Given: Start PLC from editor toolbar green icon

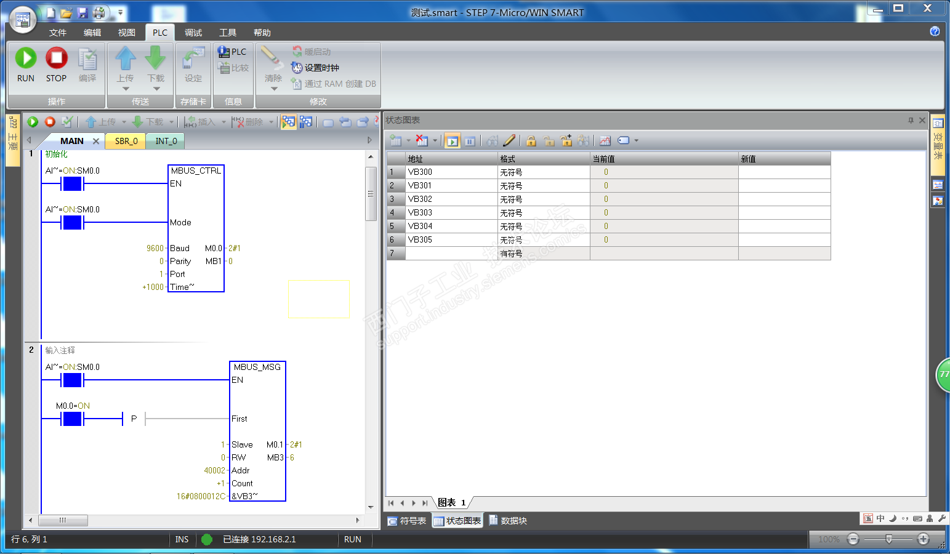Looking at the screenshot, I should [33, 122].
